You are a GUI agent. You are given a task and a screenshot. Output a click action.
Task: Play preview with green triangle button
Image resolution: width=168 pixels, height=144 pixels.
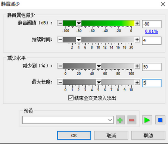pos(147,120)
